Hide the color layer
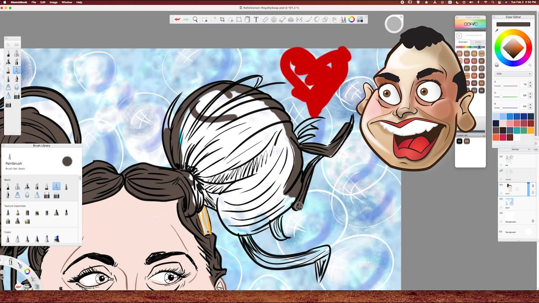The width and height of the screenshot is (539, 303). (x=501, y=185)
